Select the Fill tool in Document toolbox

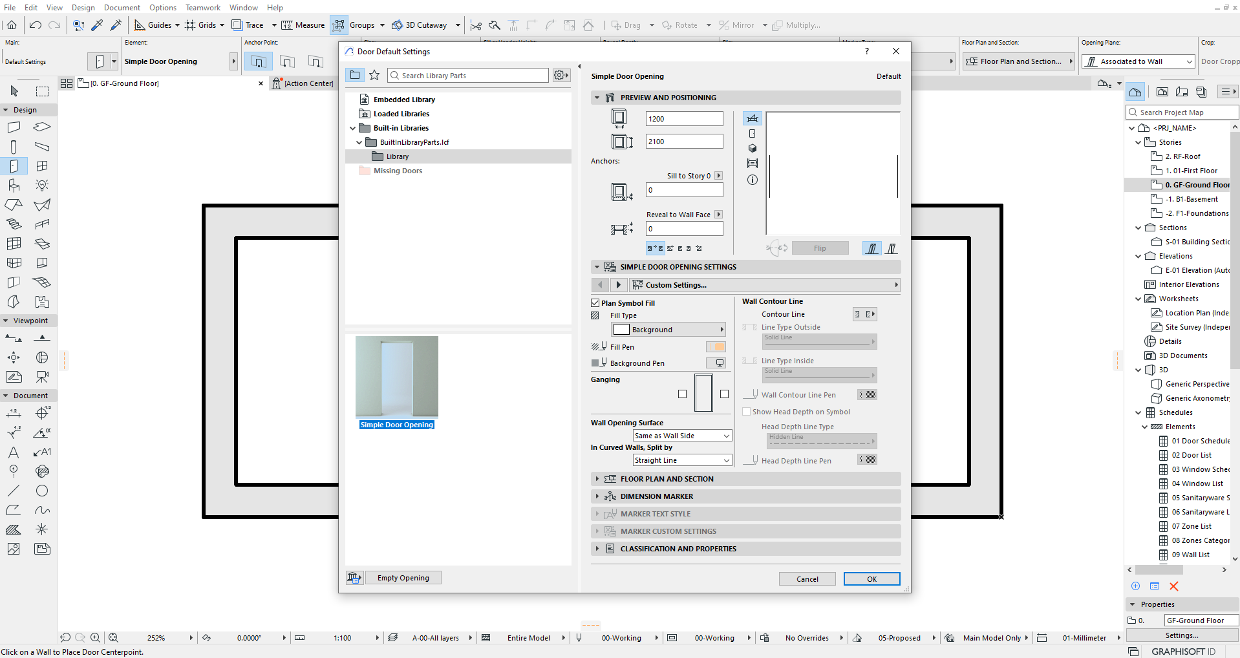click(14, 529)
